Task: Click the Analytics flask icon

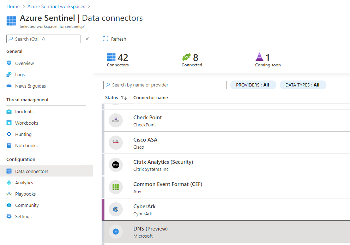Action: tap(9, 183)
